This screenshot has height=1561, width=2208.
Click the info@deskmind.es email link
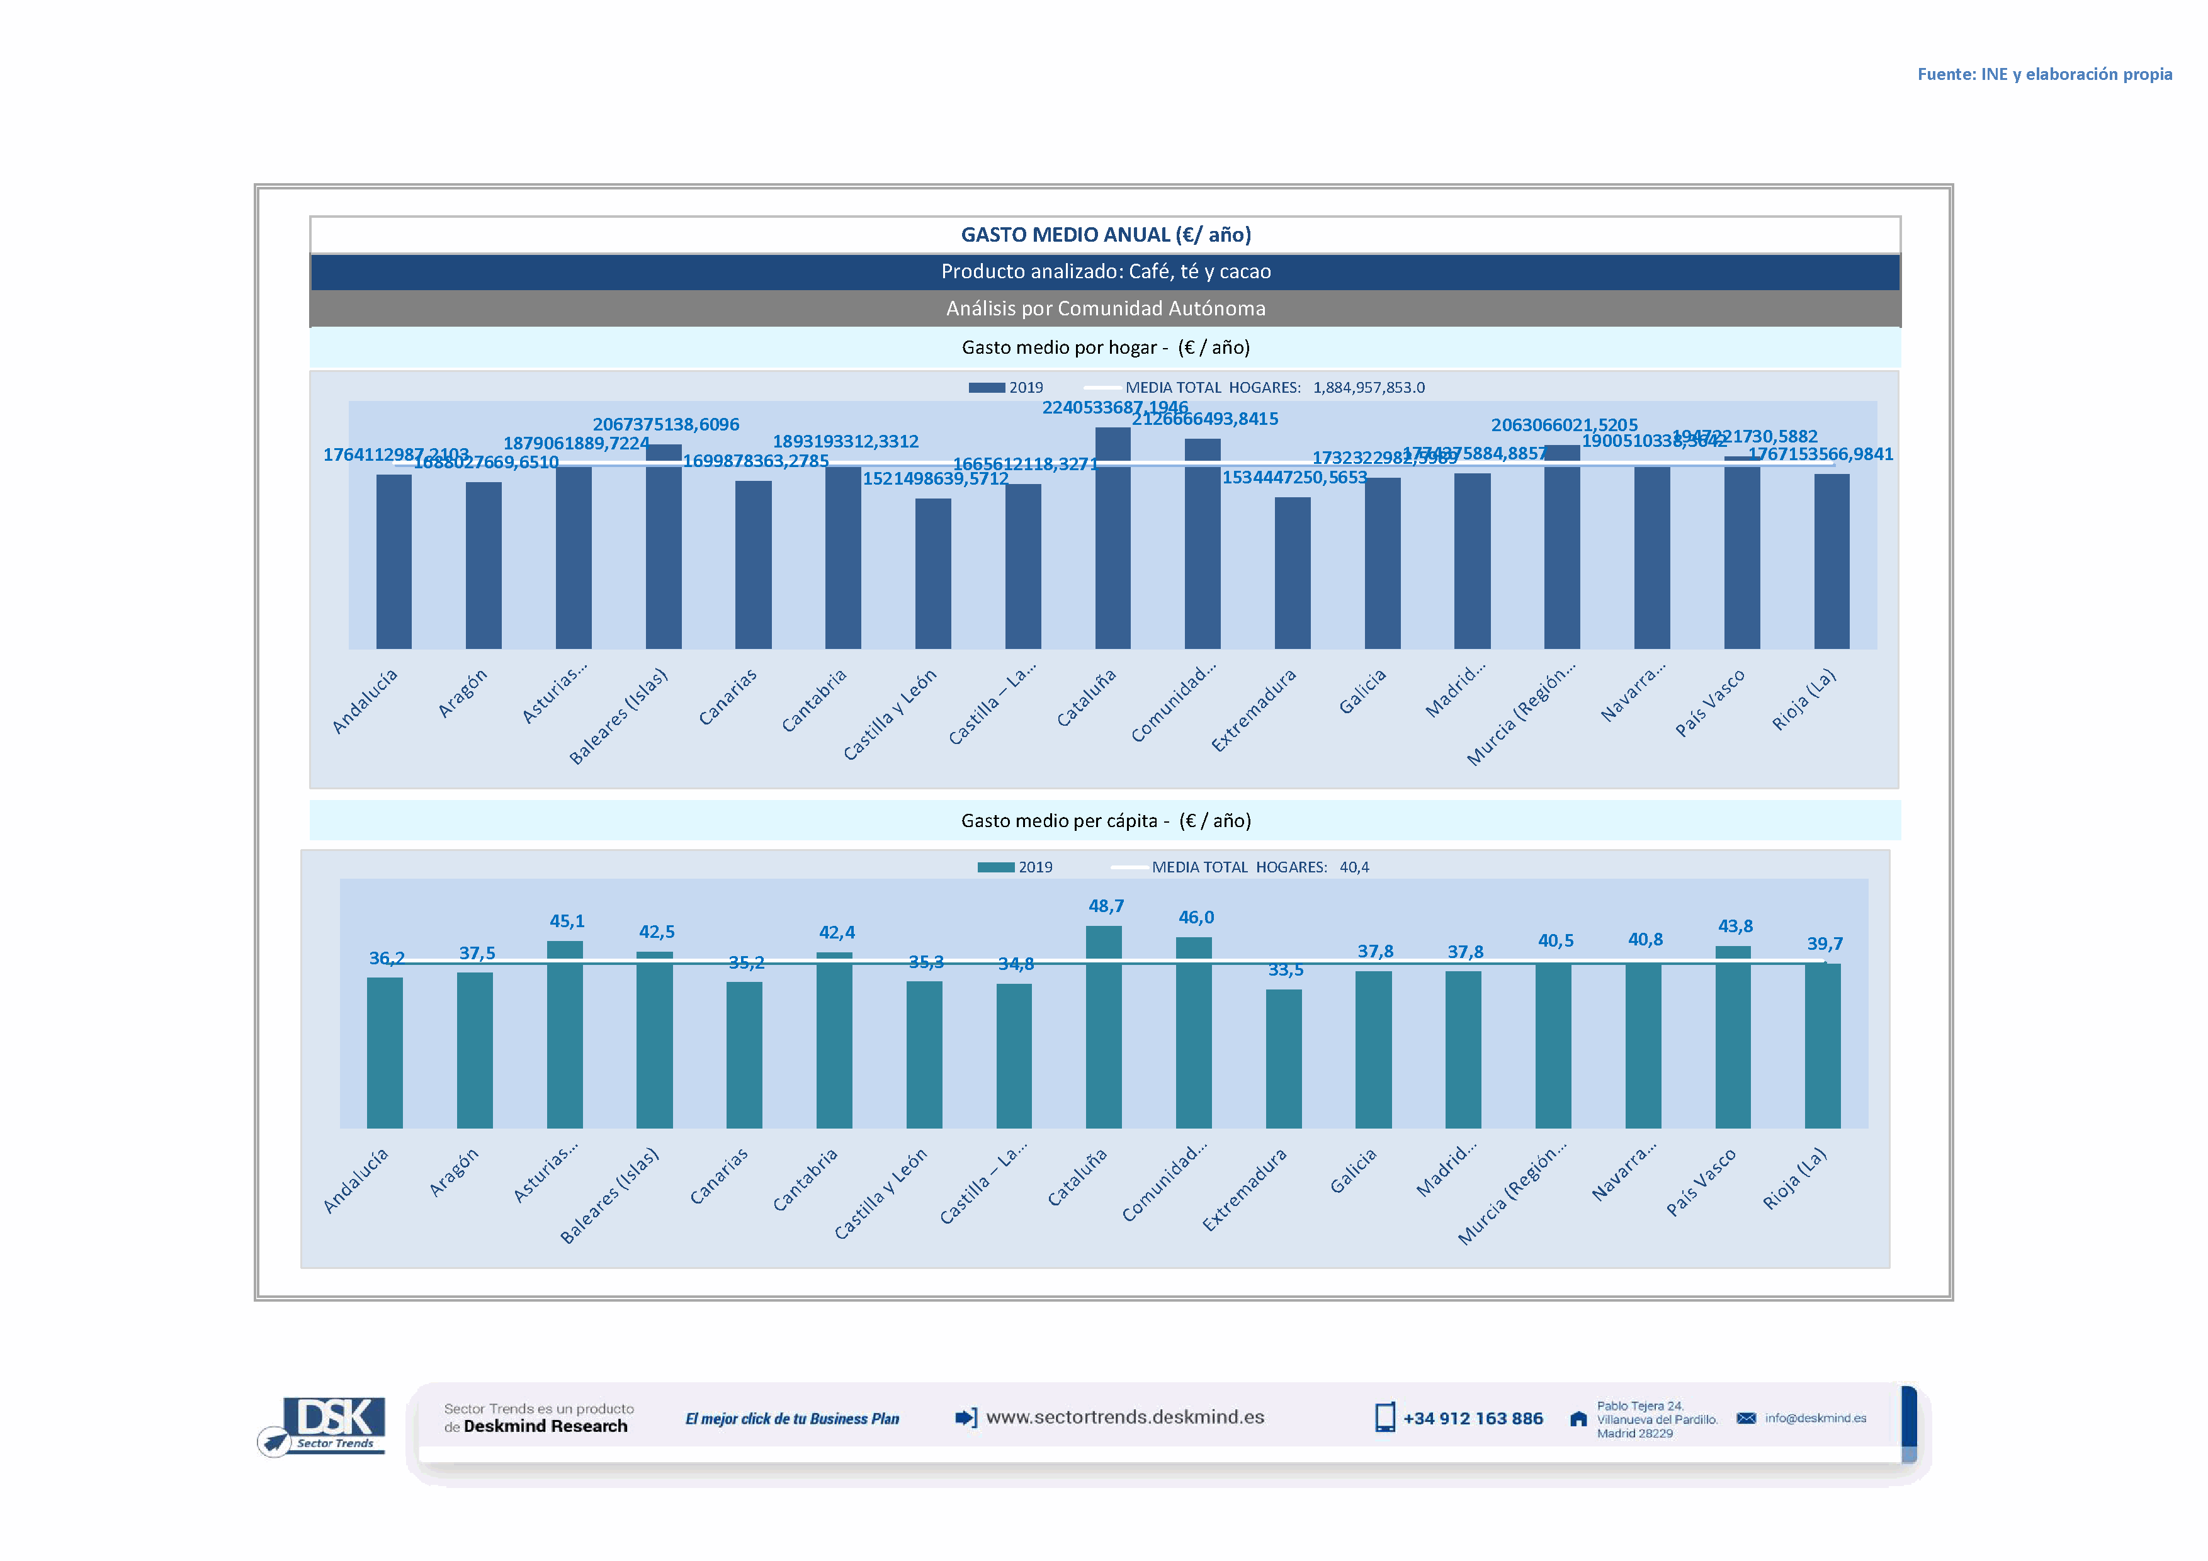pyautogui.click(x=1815, y=1417)
